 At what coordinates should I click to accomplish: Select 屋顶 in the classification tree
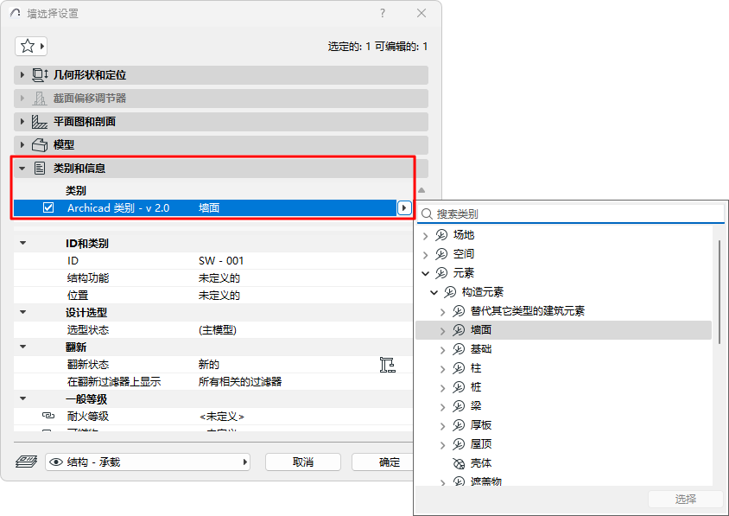(481, 444)
